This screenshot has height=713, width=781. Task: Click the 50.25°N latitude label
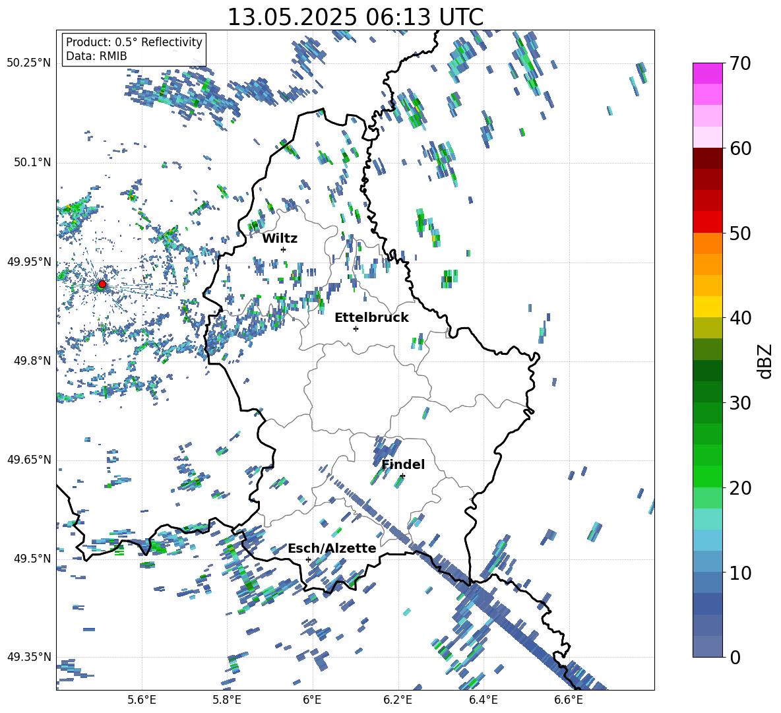tap(29, 63)
